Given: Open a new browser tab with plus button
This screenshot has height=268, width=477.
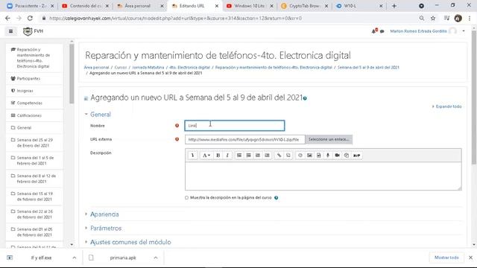Looking at the screenshot, I should click(x=394, y=6).
